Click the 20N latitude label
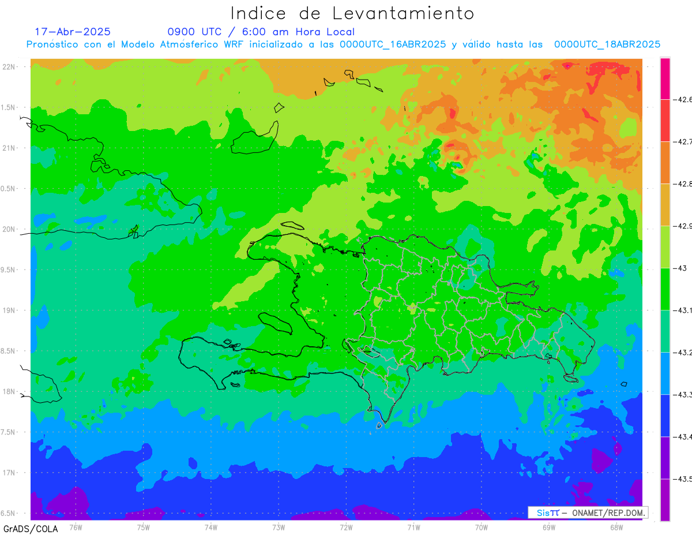This screenshot has width=692, height=535. click(x=9, y=229)
